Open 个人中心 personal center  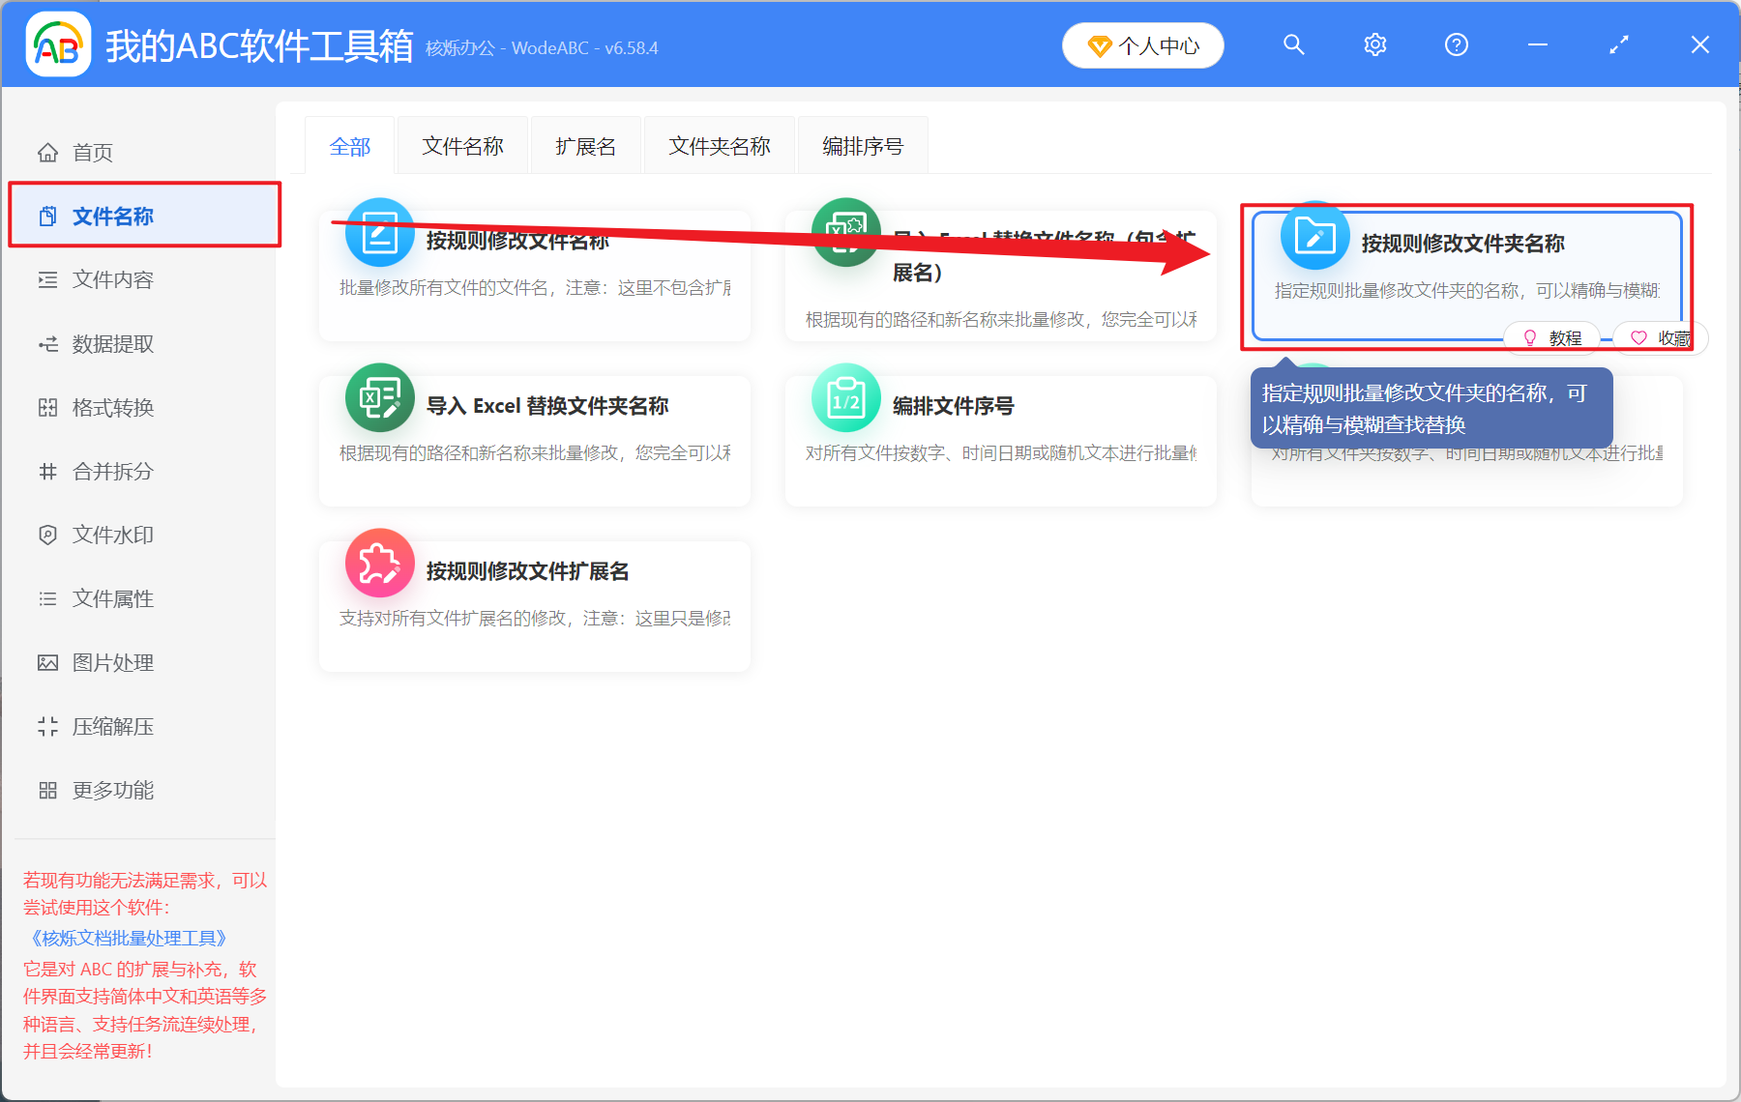point(1142,44)
